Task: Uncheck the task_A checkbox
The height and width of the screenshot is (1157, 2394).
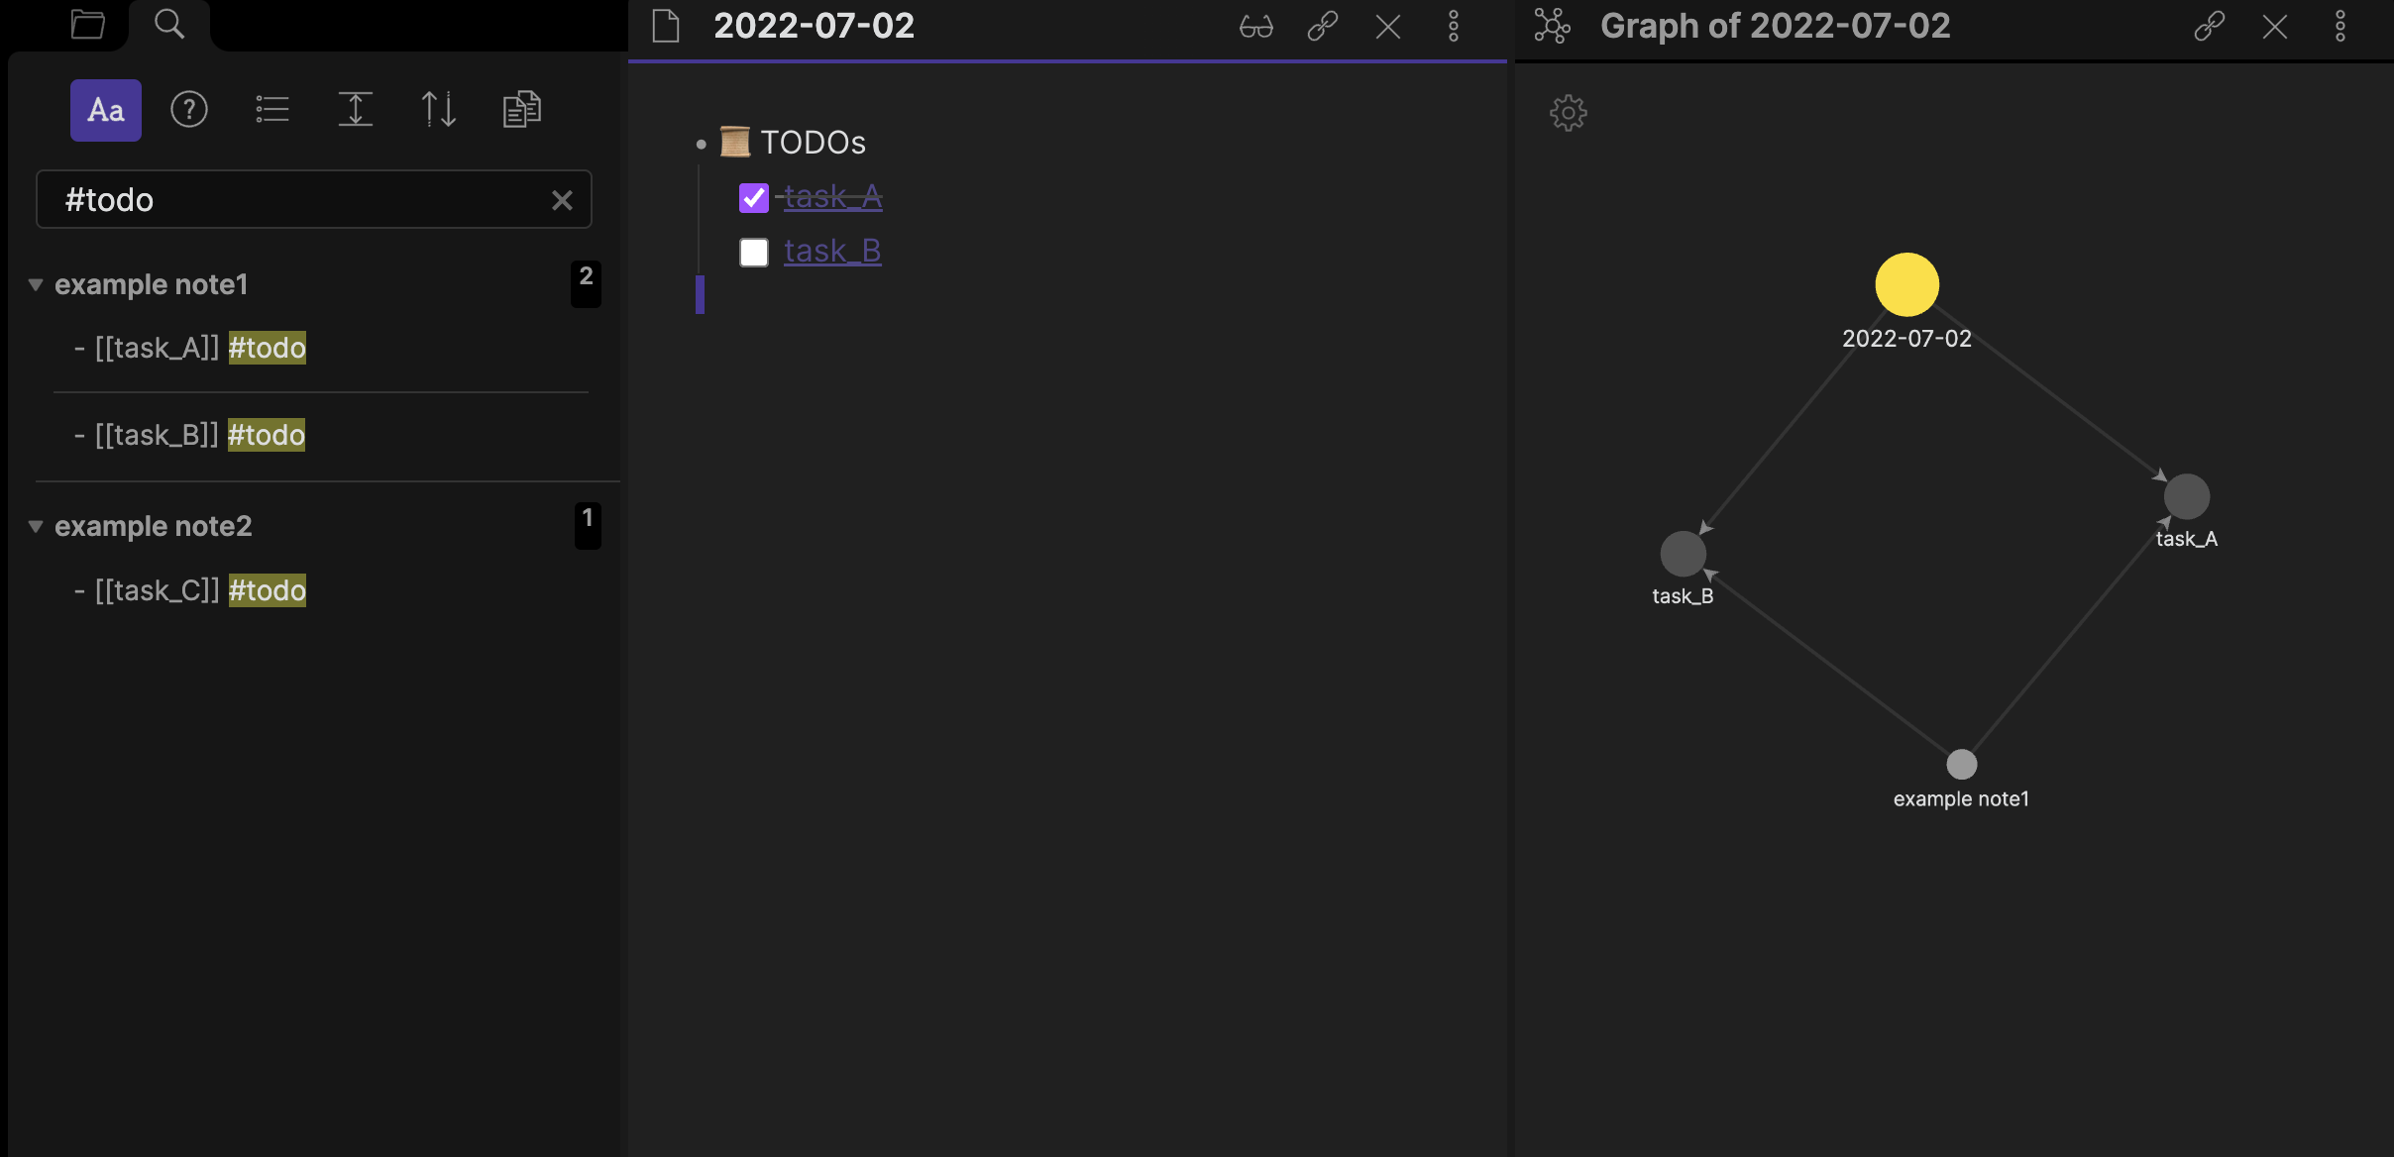Action: pos(754,198)
